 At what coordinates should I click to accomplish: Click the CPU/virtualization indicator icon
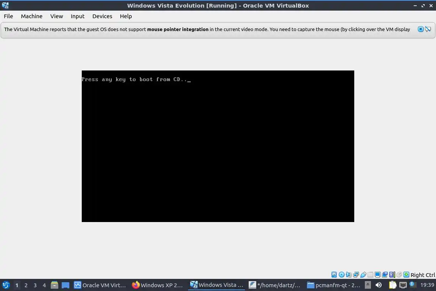pos(392,275)
